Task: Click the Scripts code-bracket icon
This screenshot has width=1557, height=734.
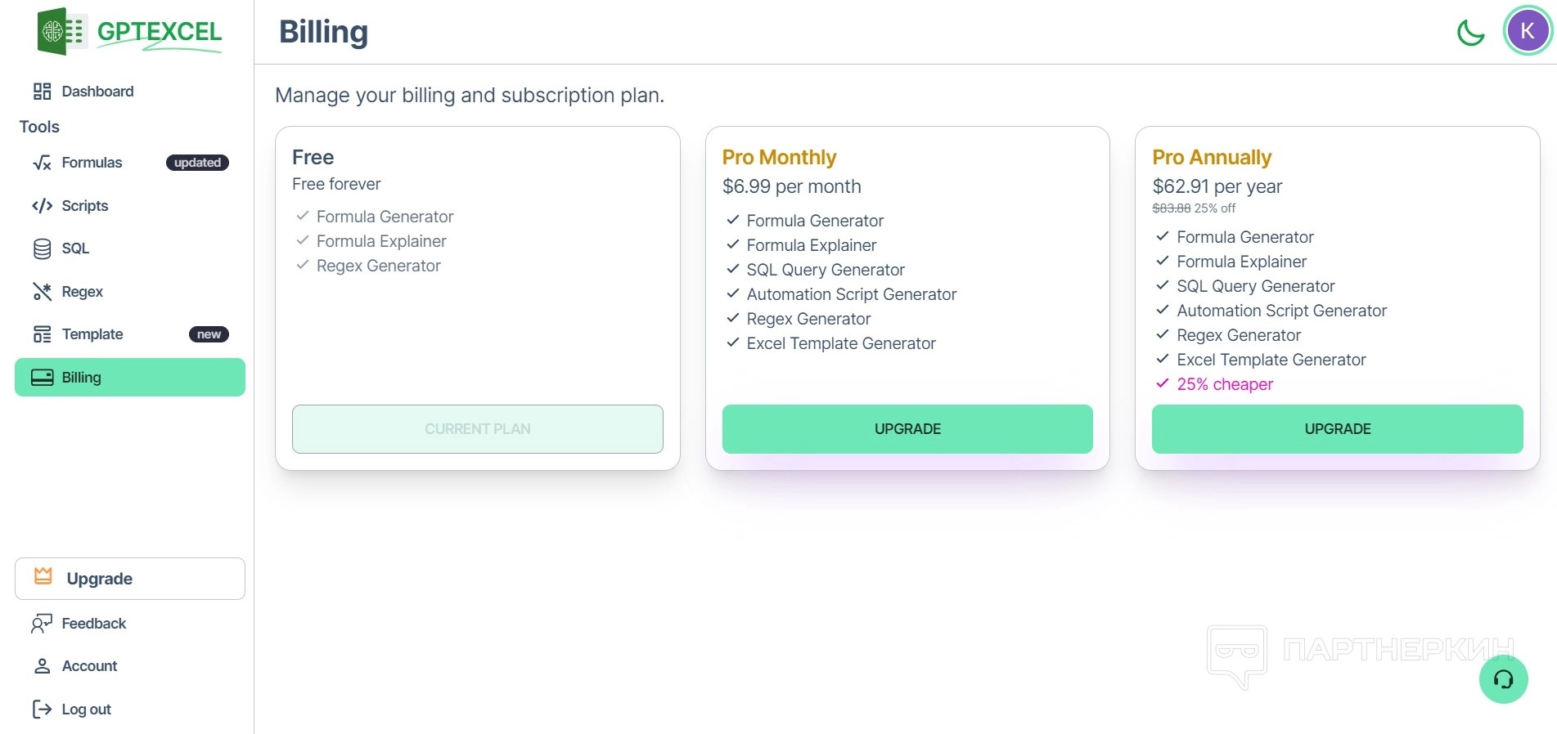Action: pos(42,206)
